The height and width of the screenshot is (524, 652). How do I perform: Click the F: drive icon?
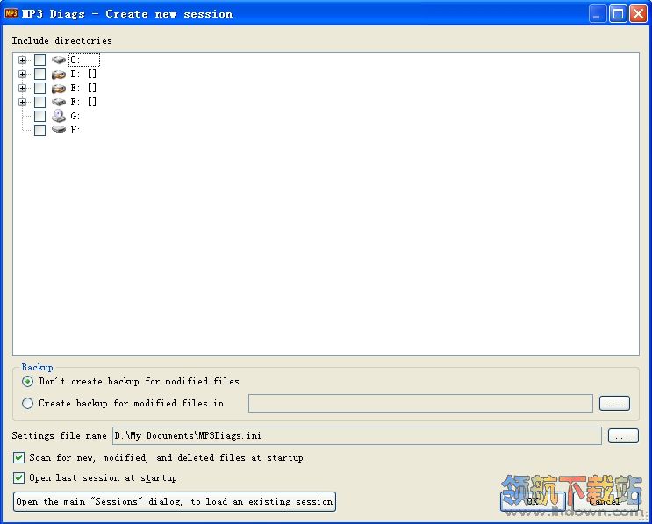(59, 102)
